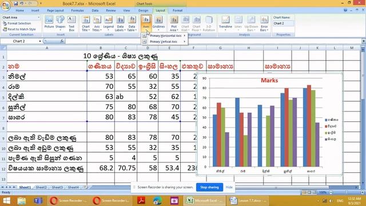Click the Up/Down Bars button
This screenshot has width=366, height=206.
tap(251, 23)
